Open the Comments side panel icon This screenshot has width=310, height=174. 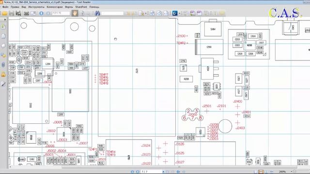[x=3, y=55]
